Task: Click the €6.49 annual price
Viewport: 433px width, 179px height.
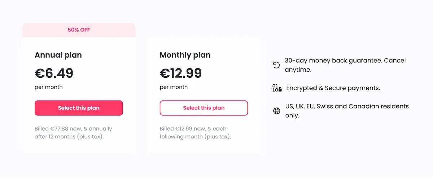Action: [54, 73]
